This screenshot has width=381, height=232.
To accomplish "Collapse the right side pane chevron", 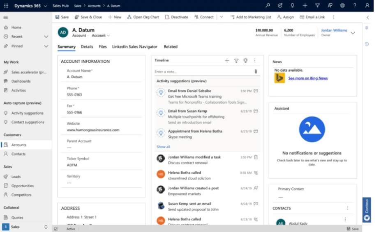I will (367, 17).
